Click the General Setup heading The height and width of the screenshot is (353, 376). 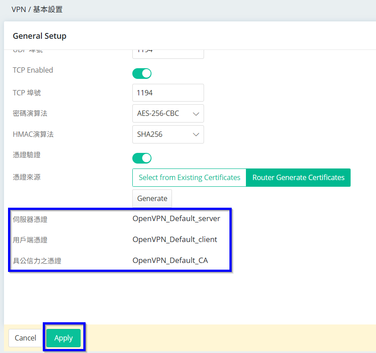click(x=40, y=36)
